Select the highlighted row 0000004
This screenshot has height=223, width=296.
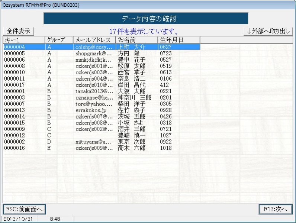pyautogui.click(x=102, y=47)
